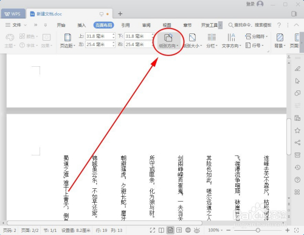Click the bottom margin 31.8 毫米 field

(x=138, y=36)
